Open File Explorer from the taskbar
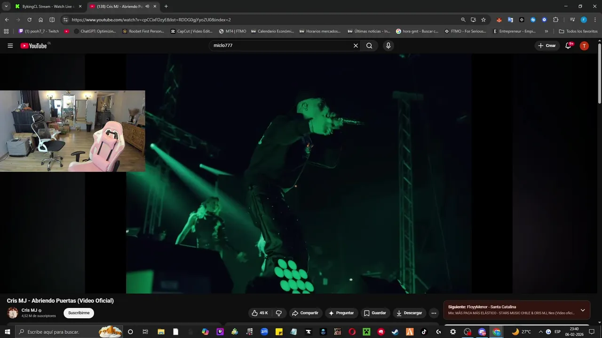The height and width of the screenshot is (338, 602). coord(160,332)
